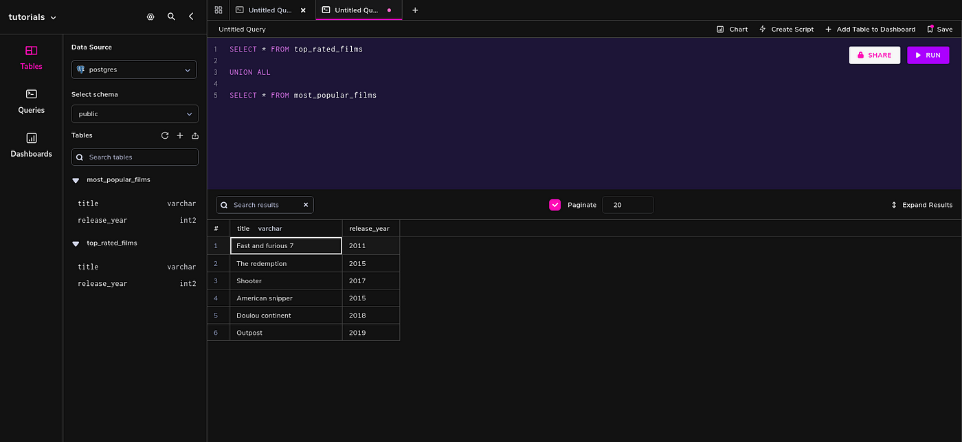Open the grid view icon before tabs

pyautogui.click(x=219, y=10)
